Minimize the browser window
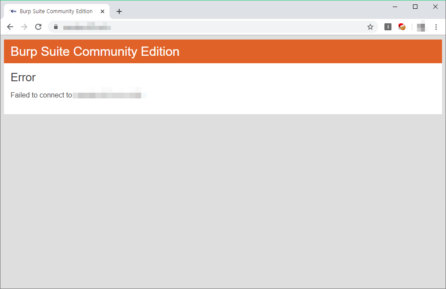 tap(395, 7)
